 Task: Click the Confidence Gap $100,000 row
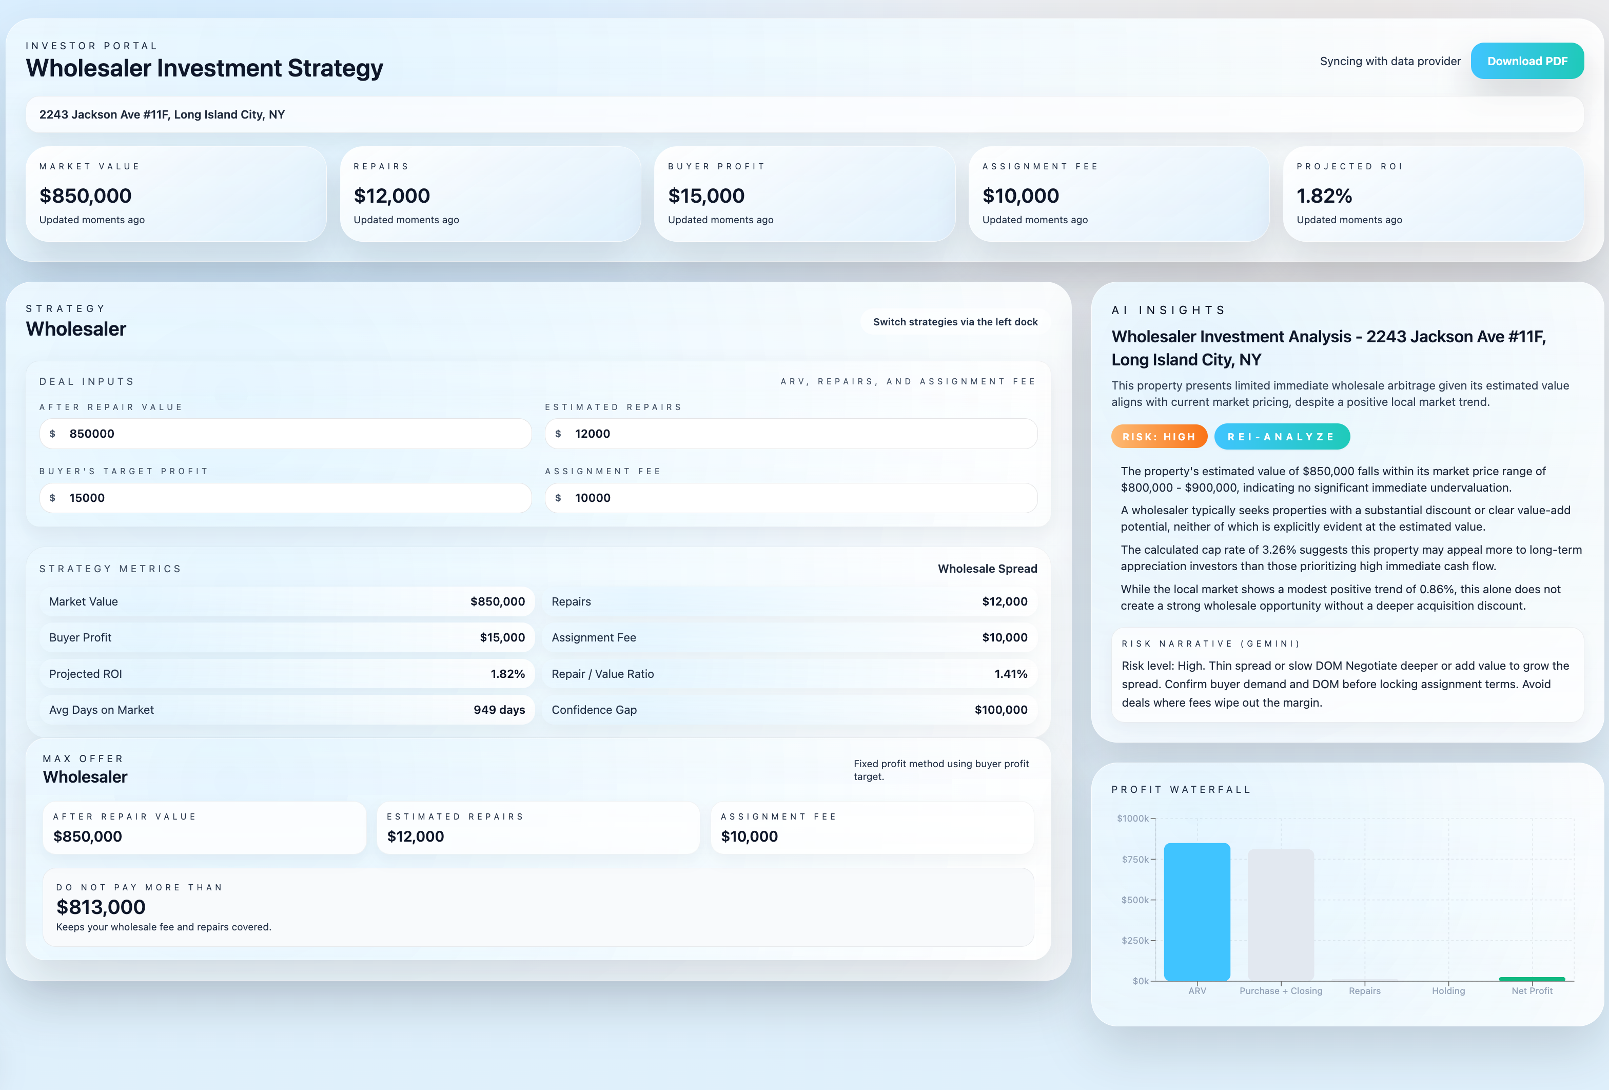pyautogui.click(x=790, y=709)
